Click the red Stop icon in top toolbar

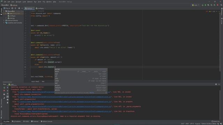(x=218, y=5)
